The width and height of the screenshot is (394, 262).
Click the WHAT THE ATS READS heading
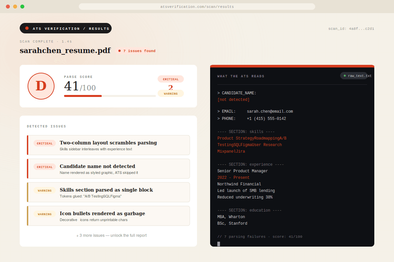click(x=241, y=76)
